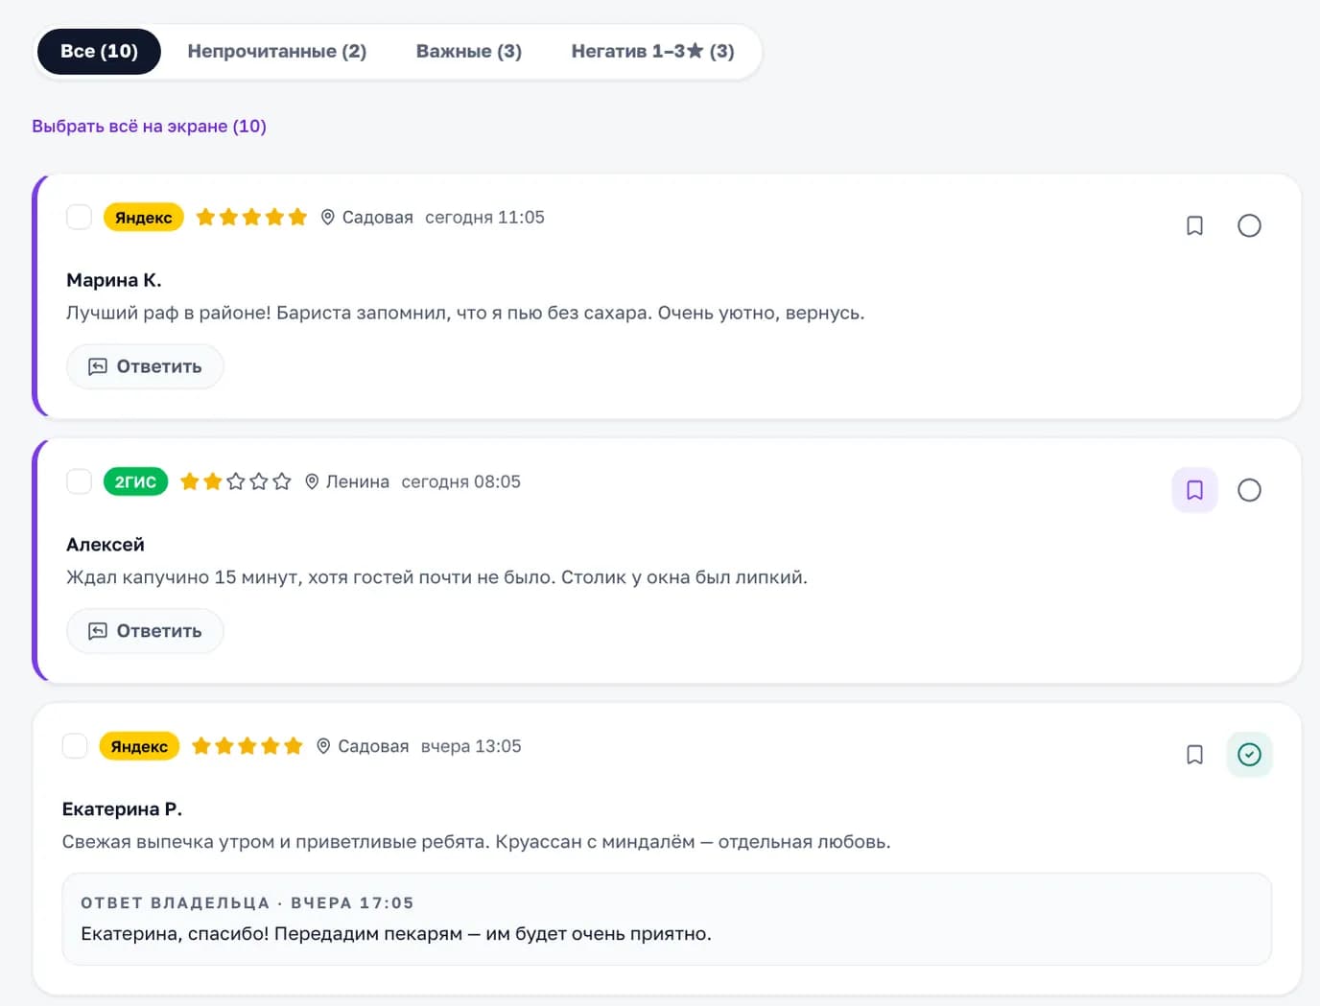
Task: Click the star rating on Екатерина Р.'s review
Action: tap(247, 746)
